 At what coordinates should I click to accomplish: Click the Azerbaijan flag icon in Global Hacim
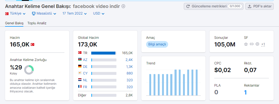pyautogui.click(x=80, y=60)
